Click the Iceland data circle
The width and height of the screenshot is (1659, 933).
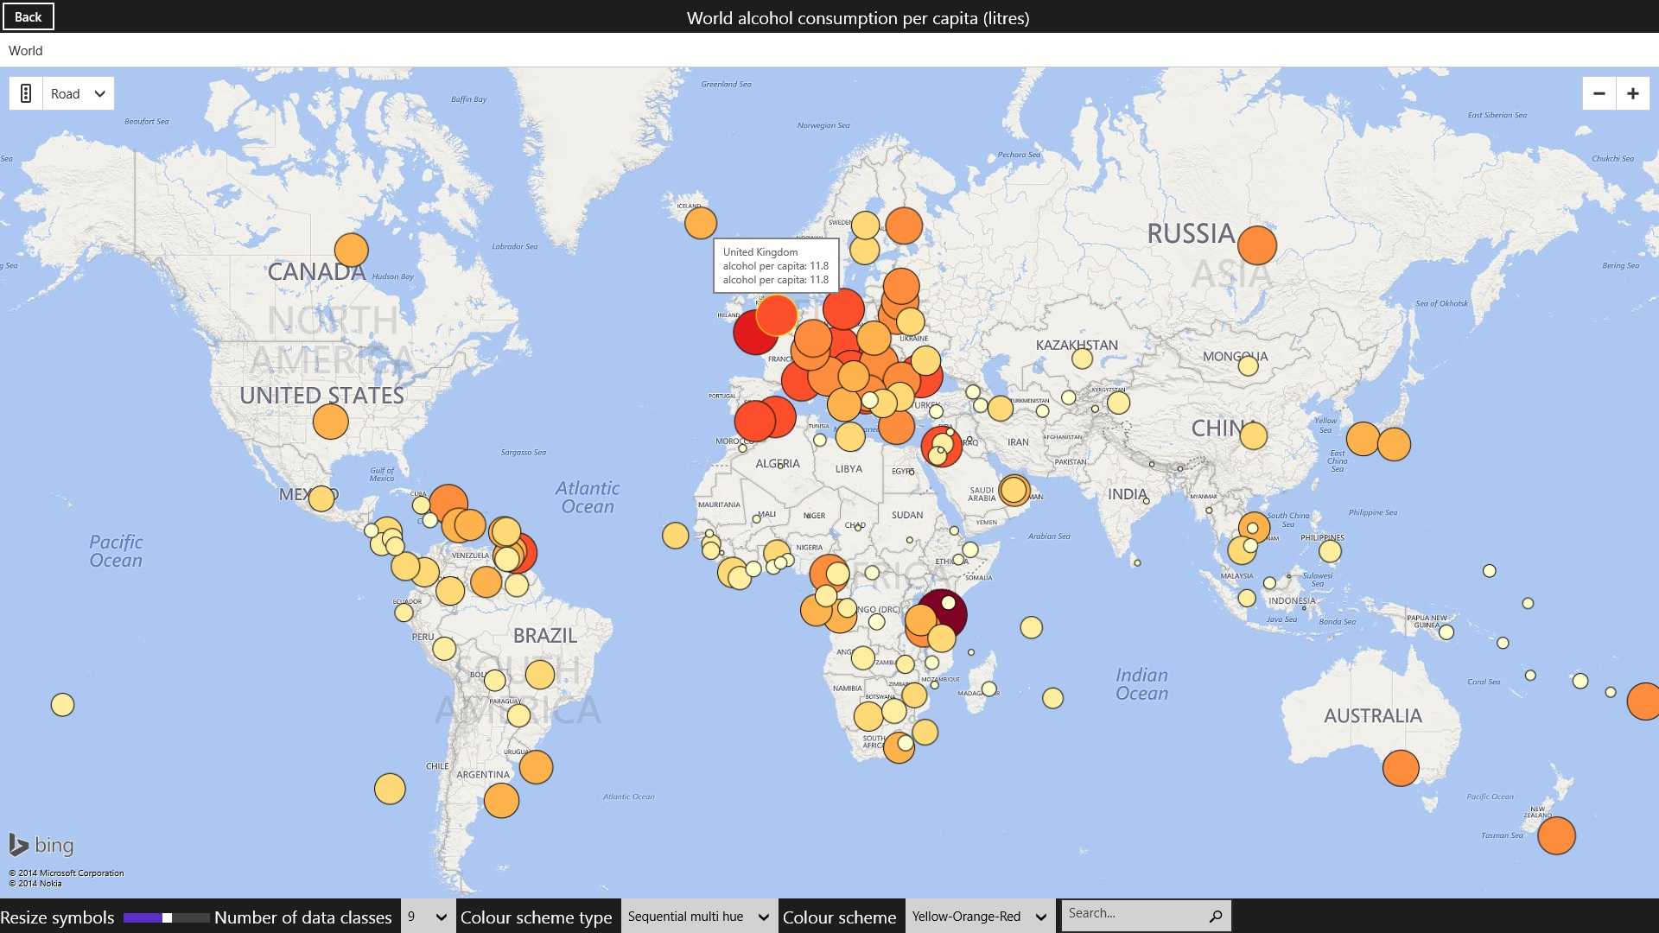pos(700,223)
